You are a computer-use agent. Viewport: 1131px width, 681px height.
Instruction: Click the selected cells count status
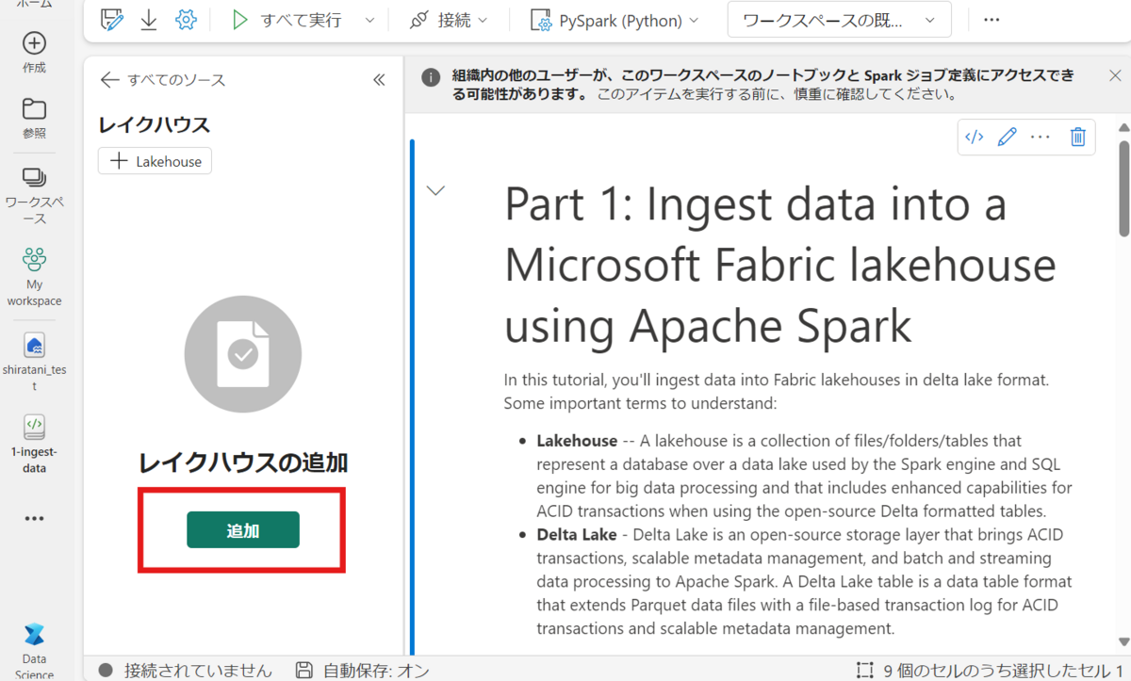[x=1003, y=671]
